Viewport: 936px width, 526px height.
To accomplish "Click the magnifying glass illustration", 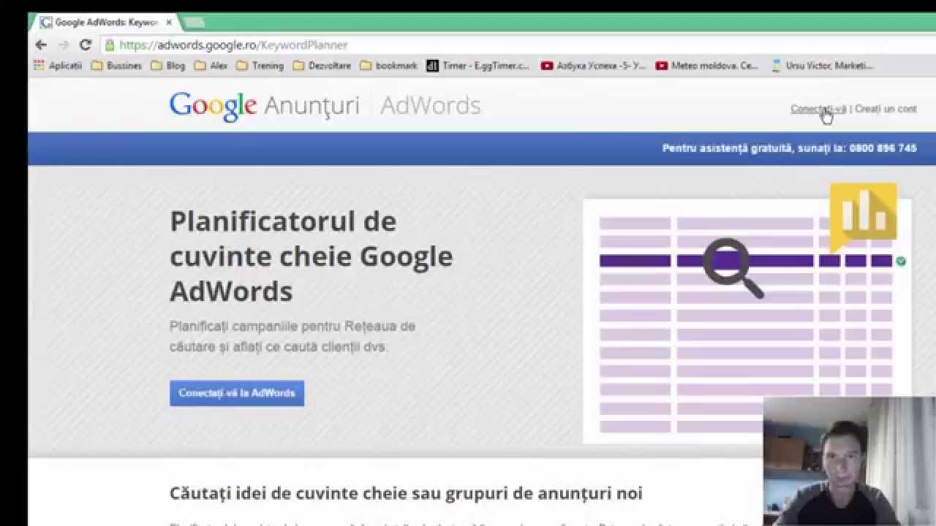I will pyautogui.click(x=733, y=268).
